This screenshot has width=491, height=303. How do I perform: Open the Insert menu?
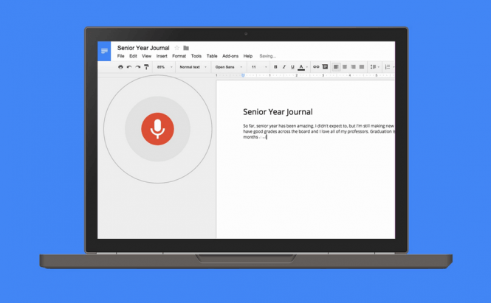coord(162,56)
